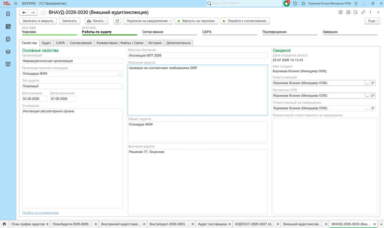Click the Краткое описание input field

198,55
